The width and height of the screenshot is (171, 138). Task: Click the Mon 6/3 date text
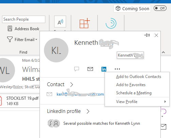pyautogui.click(x=31, y=60)
